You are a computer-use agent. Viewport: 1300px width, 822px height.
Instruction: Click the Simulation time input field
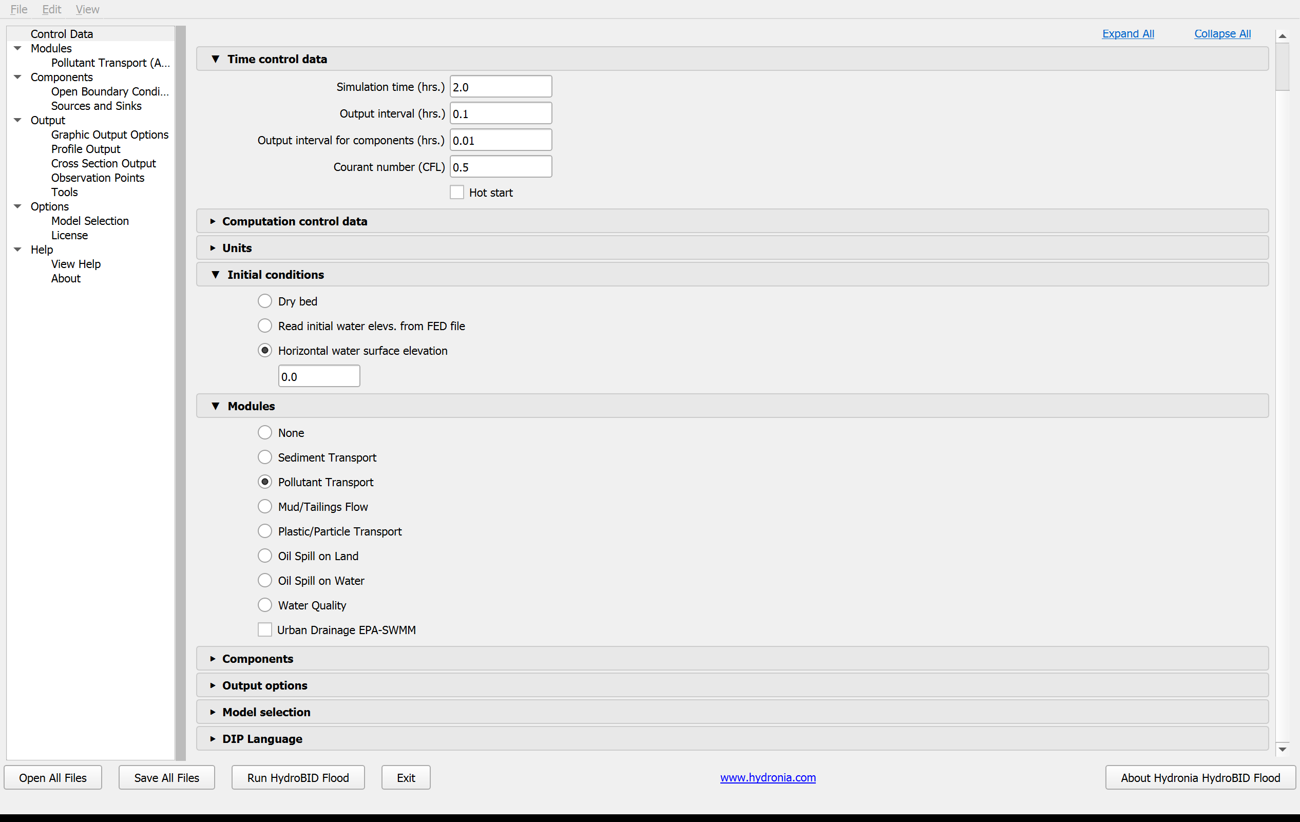pyautogui.click(x=501, y=87)
